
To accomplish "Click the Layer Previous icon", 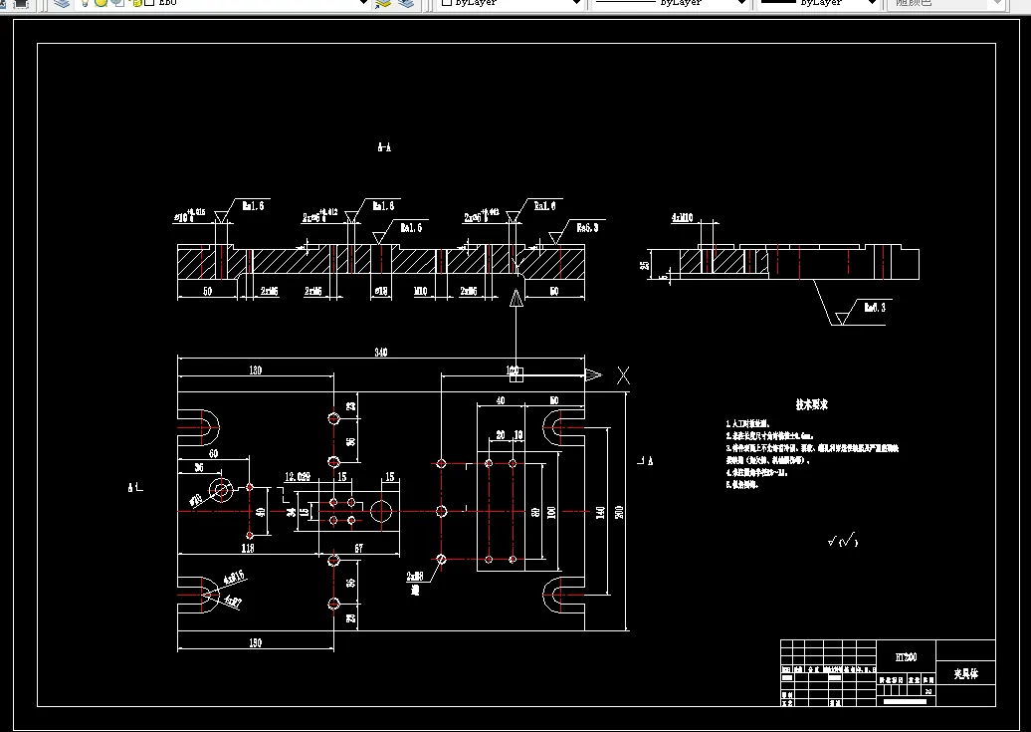I will 406,3.
